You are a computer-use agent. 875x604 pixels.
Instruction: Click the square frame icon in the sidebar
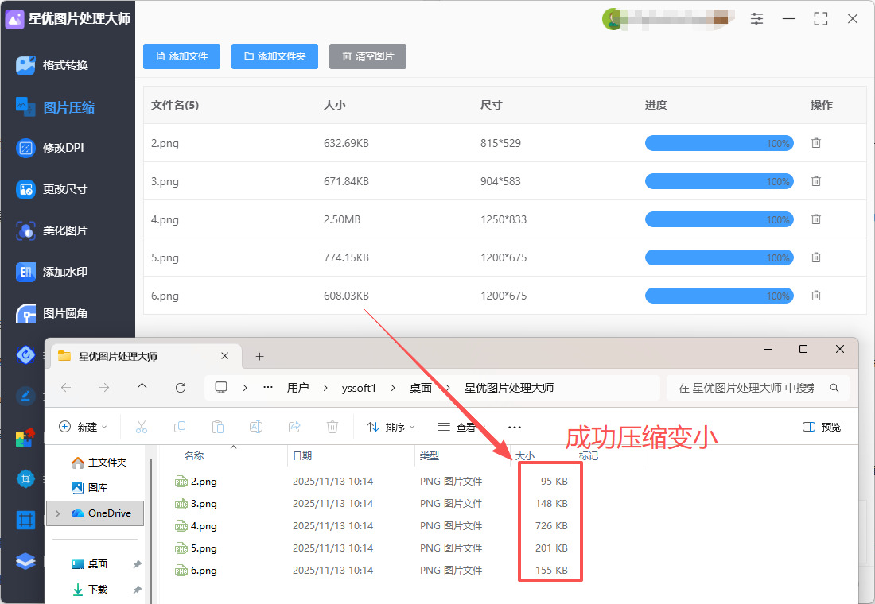coord(25,521)
